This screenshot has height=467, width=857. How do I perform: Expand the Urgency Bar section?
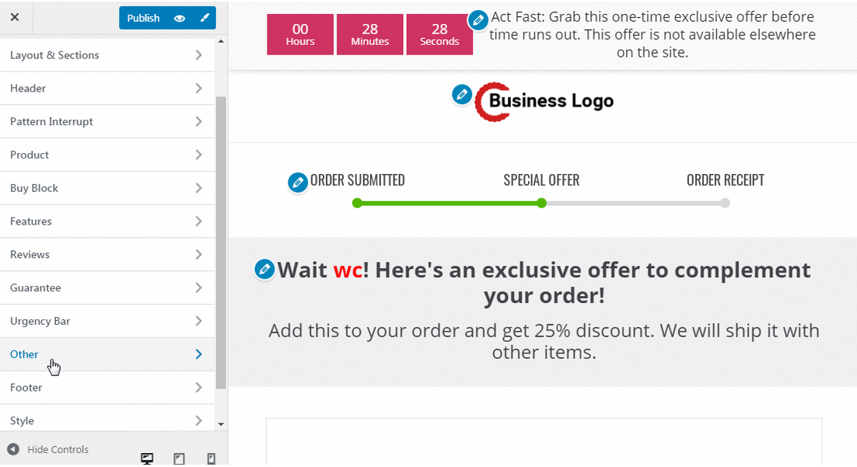107,321
